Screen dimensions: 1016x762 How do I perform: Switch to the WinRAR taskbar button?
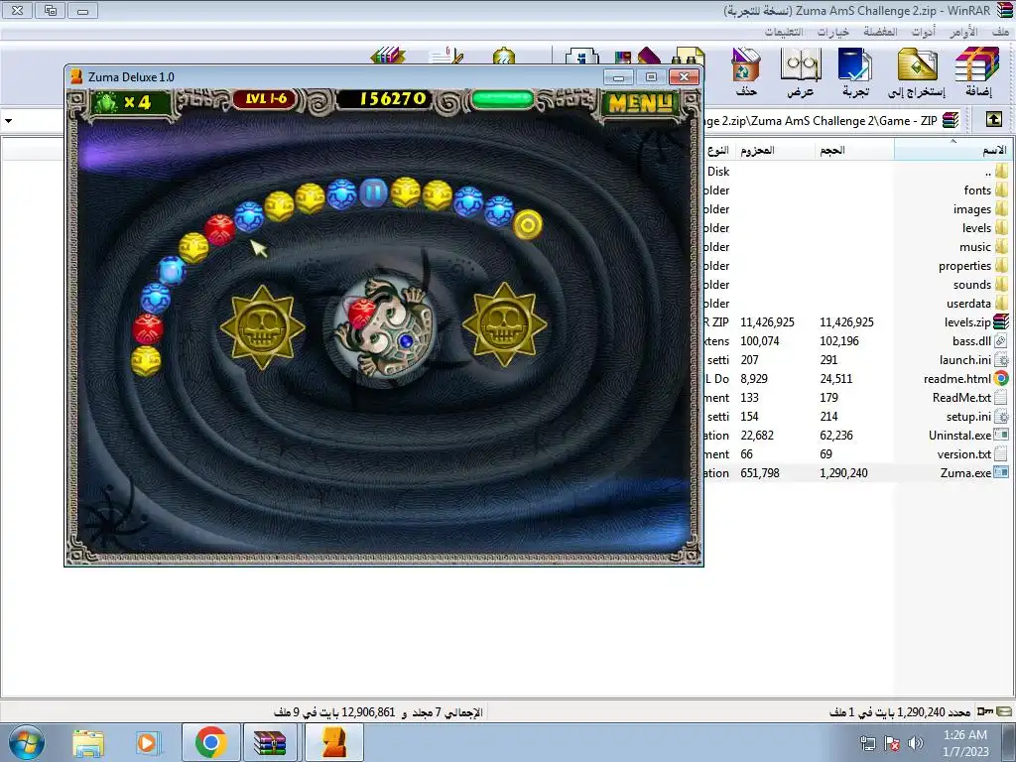270,742
